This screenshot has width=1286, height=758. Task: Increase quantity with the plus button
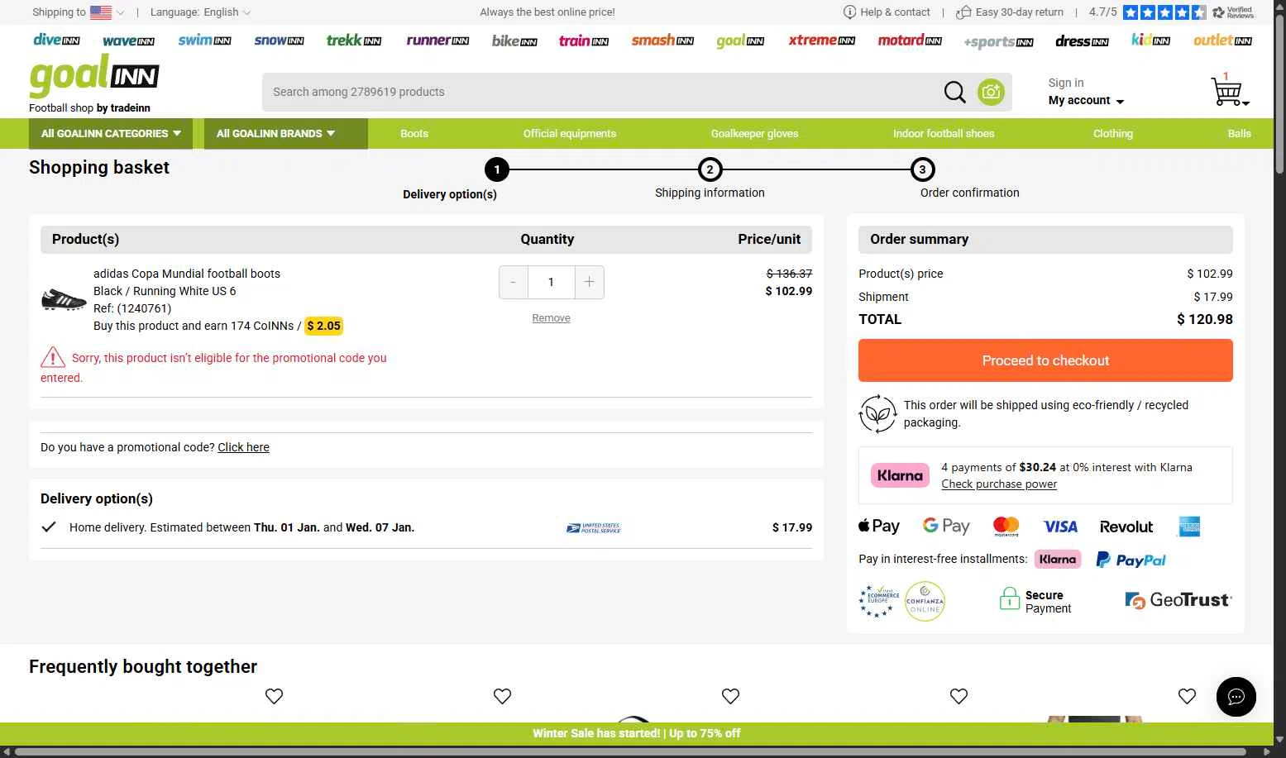coord(589,282)
